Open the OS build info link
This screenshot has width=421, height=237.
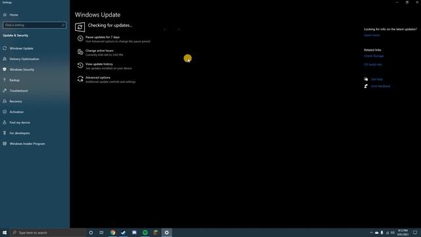point(373,65)
